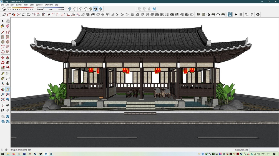
Task: Choose the pink Eraser tool
Action: pos(8,26)
